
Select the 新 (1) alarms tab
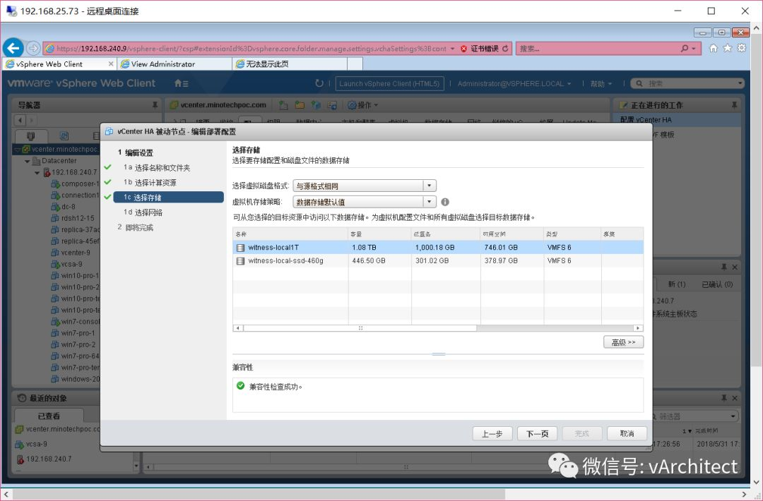[x=676, y=284]
